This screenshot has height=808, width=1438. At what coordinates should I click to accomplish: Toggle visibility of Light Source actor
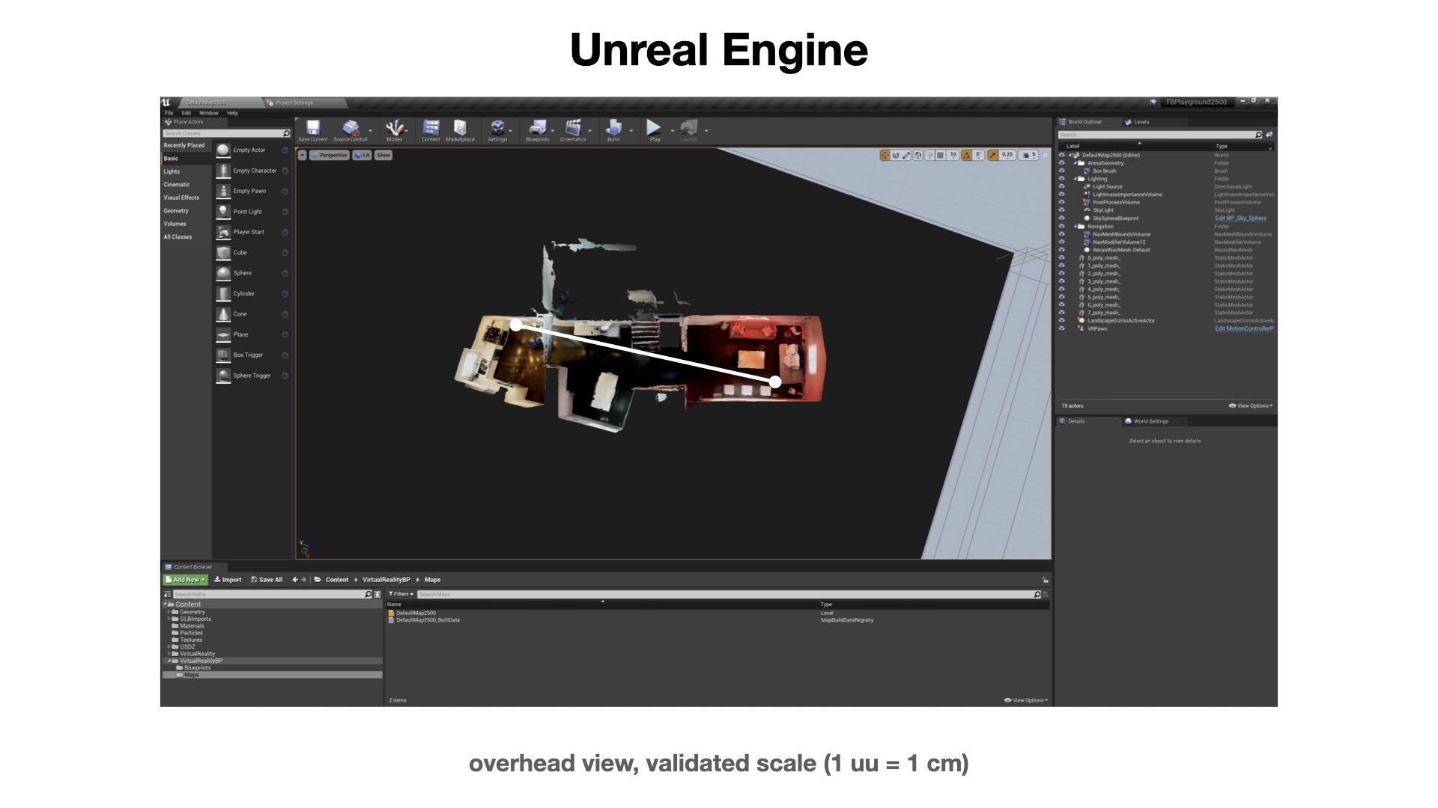point(1061,186)
